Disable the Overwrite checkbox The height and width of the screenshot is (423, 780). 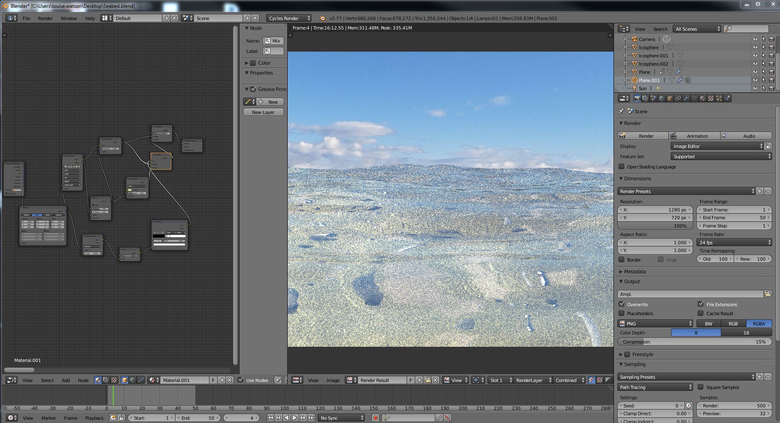click(621, 304)
